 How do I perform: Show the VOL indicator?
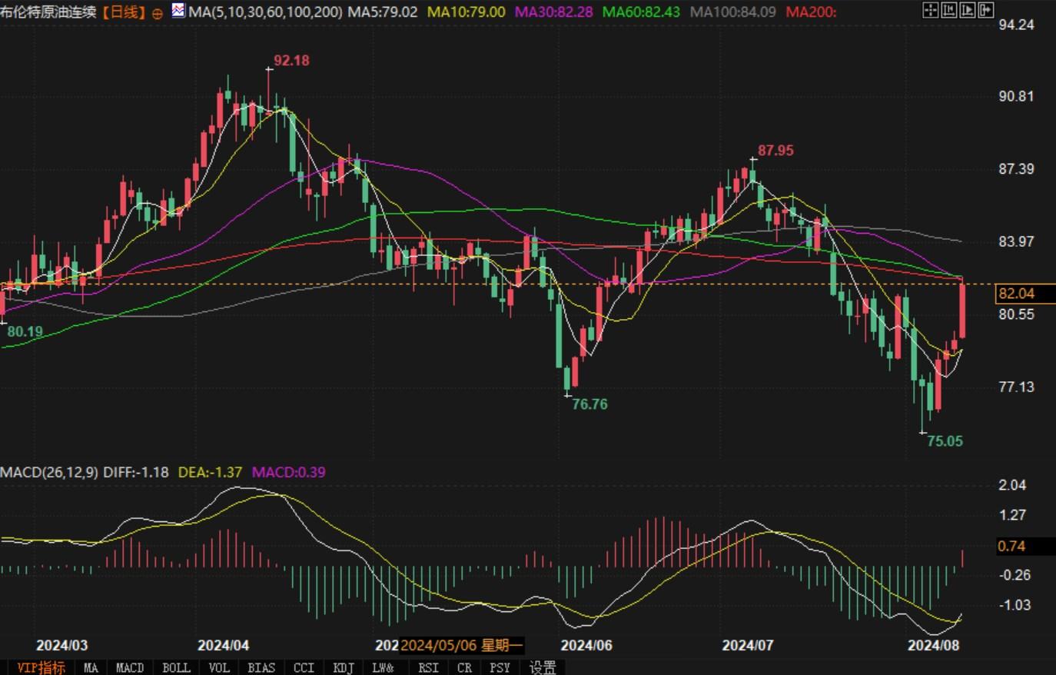click(x=219, y=667)
